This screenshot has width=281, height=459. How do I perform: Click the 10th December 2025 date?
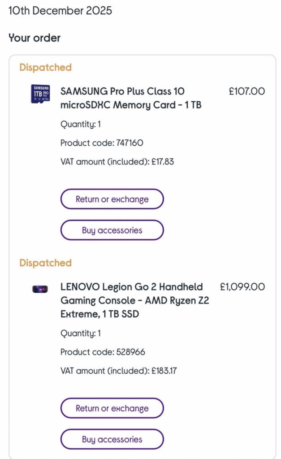(60, 10)
